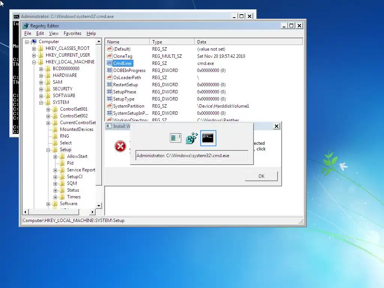Click the SystemSetupInP... DWORD icon

pos(109,113)
